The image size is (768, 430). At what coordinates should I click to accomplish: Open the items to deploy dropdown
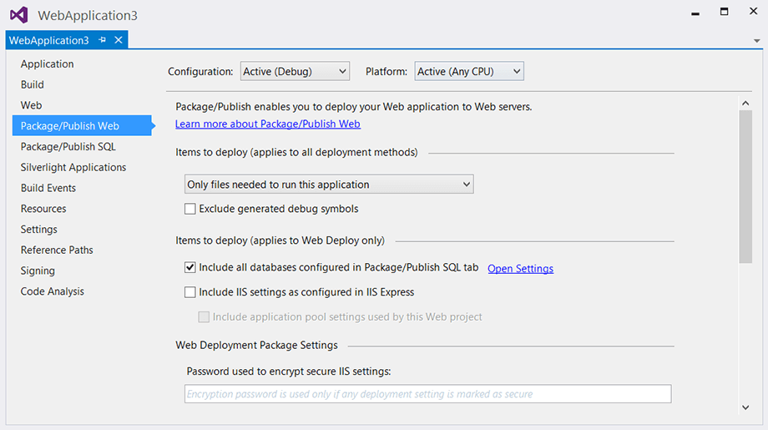click(329, 185)
